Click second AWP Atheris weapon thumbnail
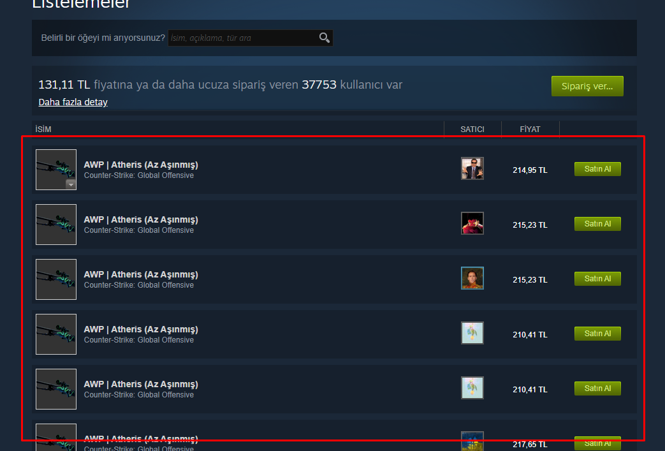Viewport: 665px width, 451px height. tap(56, 225)
